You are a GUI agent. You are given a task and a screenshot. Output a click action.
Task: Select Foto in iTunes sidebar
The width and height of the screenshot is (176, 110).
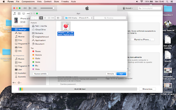point(18,47)
